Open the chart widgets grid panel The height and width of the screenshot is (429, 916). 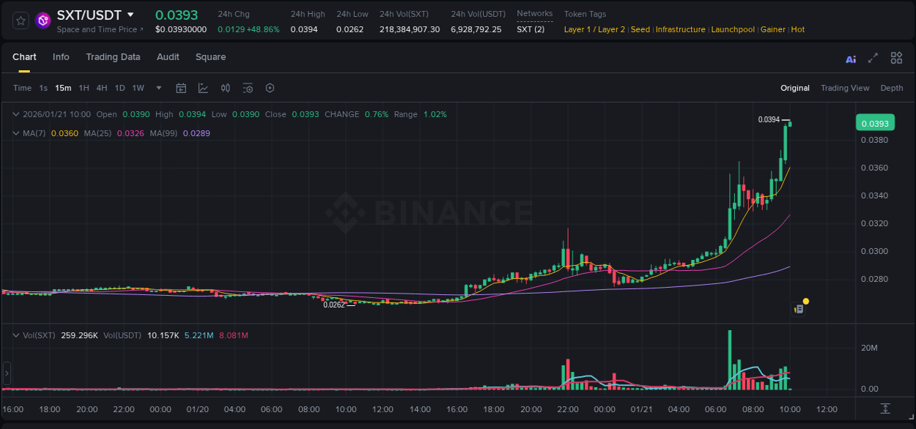(896, 58)
